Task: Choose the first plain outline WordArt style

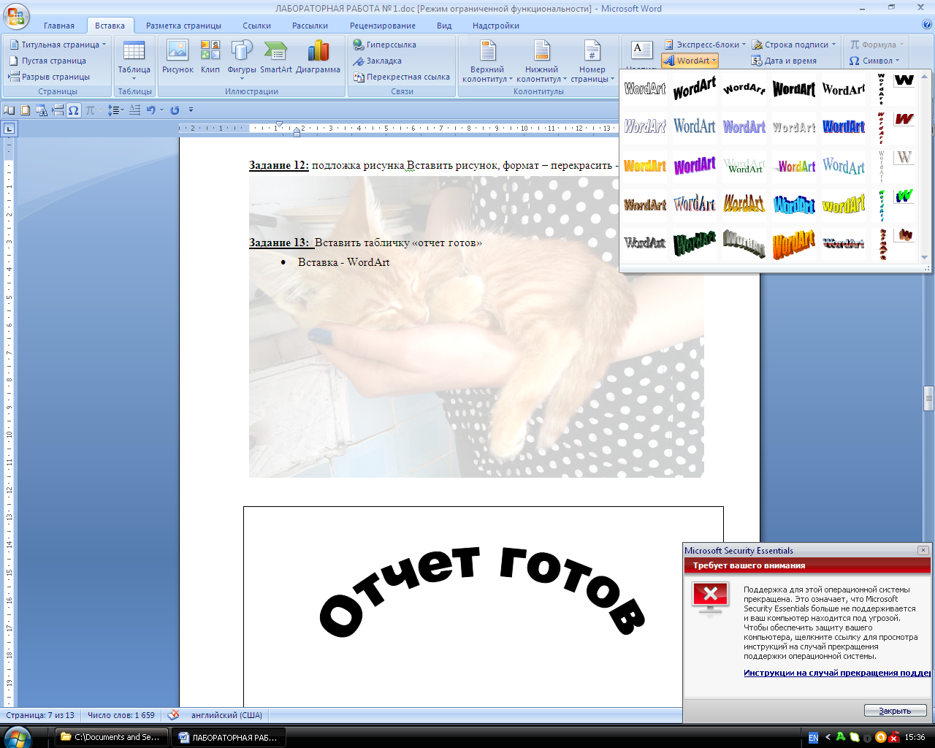Action: (x=645, y=89)
